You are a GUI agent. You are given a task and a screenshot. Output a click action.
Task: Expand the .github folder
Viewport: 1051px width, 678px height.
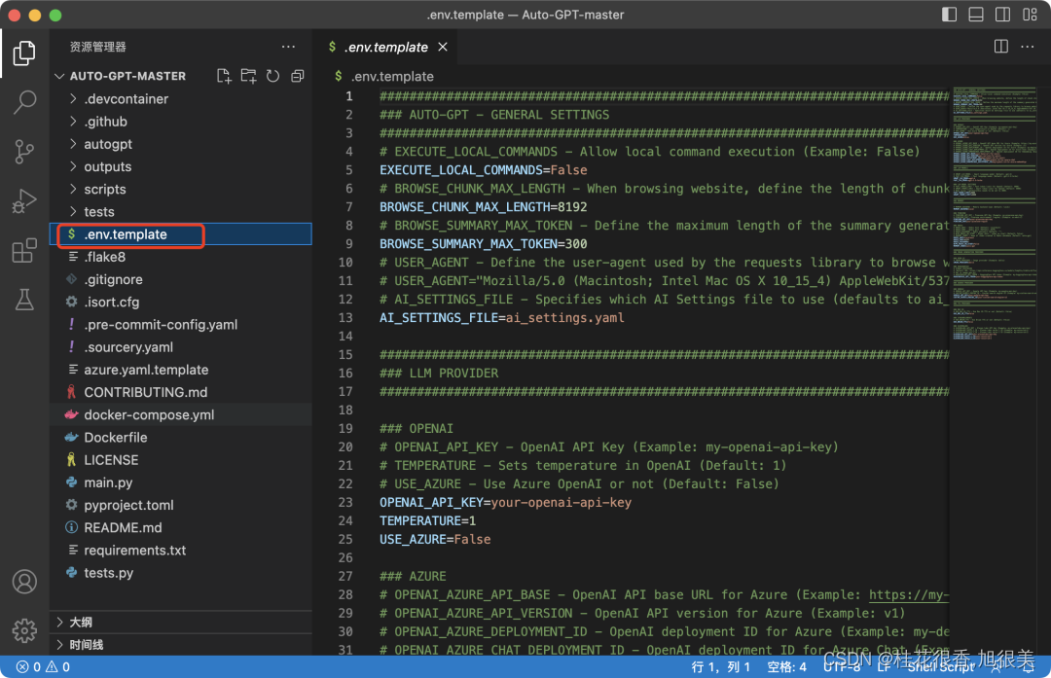[x=181, y=122]
